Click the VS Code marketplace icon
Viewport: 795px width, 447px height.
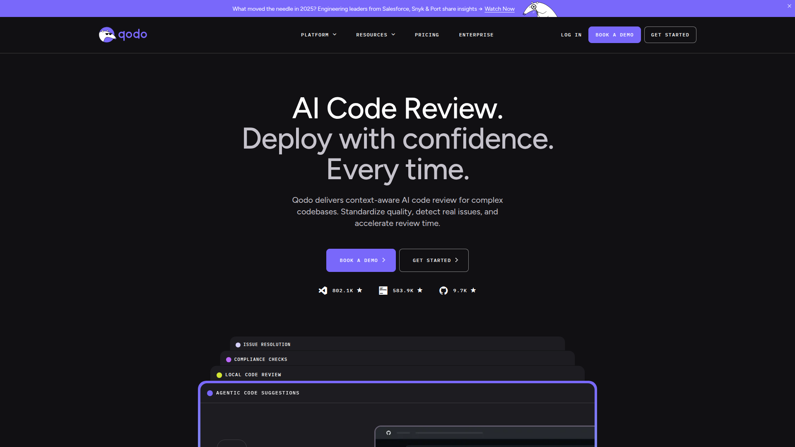(323, 291)
